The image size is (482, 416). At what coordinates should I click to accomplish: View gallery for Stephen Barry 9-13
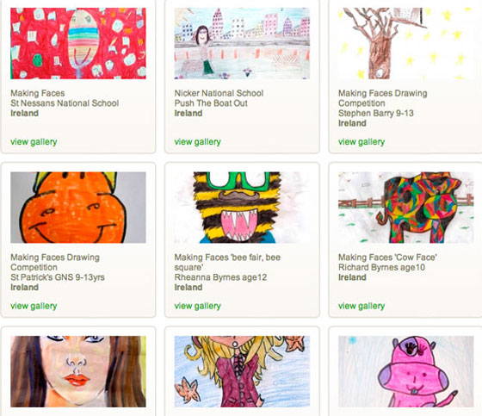[361, 142]
